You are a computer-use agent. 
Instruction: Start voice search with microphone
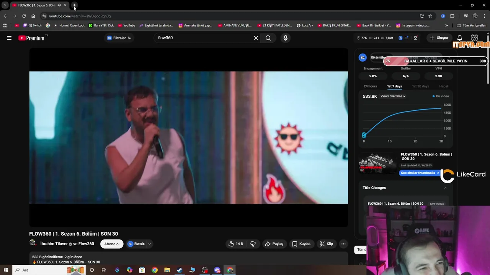(285, 38)
